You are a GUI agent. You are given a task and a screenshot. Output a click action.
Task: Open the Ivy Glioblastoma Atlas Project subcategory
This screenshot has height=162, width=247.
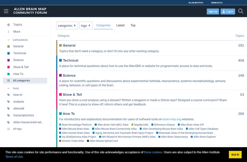pos(78,137)
